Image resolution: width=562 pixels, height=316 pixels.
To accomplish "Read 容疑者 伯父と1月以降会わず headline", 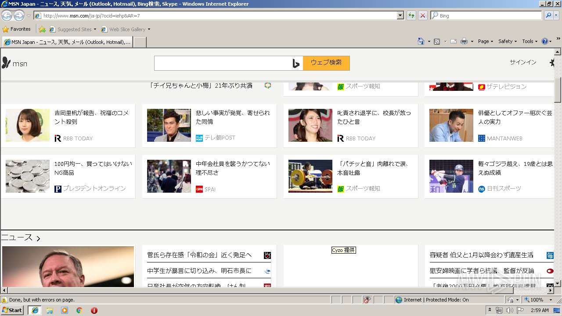I will click(x=482, y=255).
